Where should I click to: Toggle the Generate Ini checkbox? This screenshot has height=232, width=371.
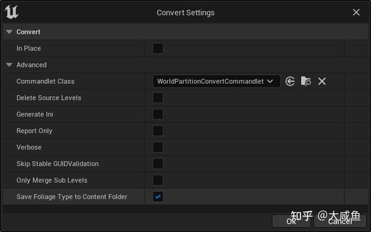(x=158, y=114)
